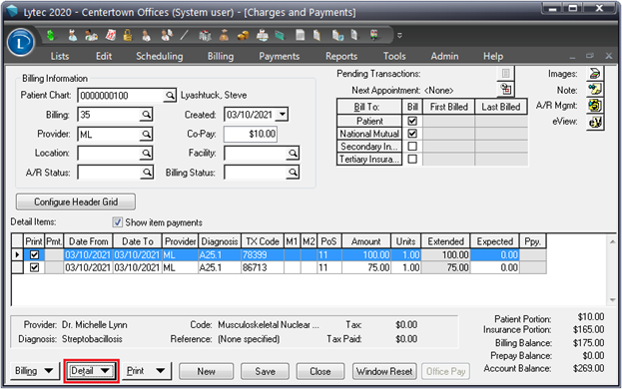Open the Lists menu
This screenshot has height=389, width=622.
60,56
